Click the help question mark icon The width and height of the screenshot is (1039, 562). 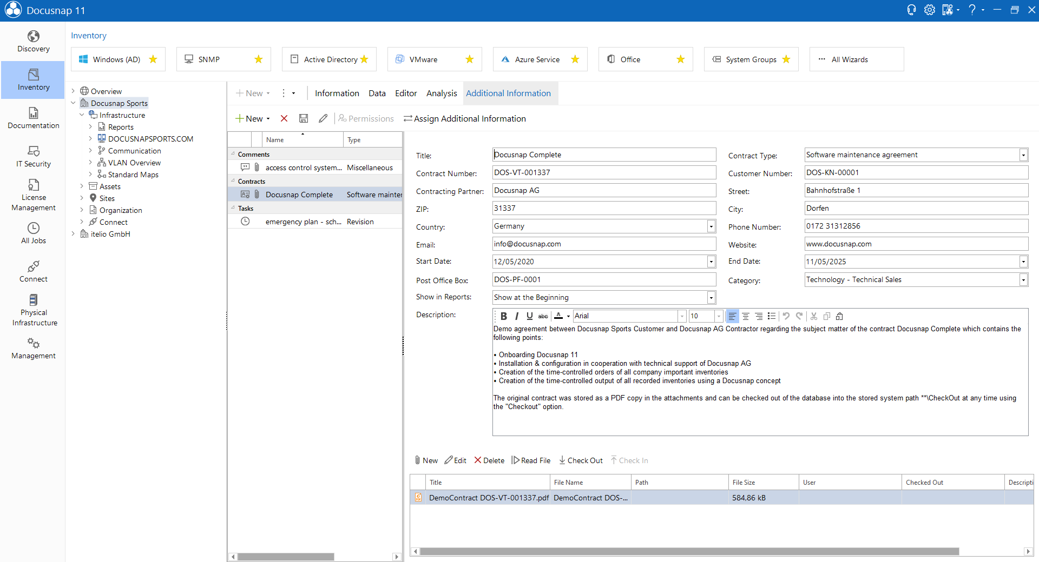(972, 10)
